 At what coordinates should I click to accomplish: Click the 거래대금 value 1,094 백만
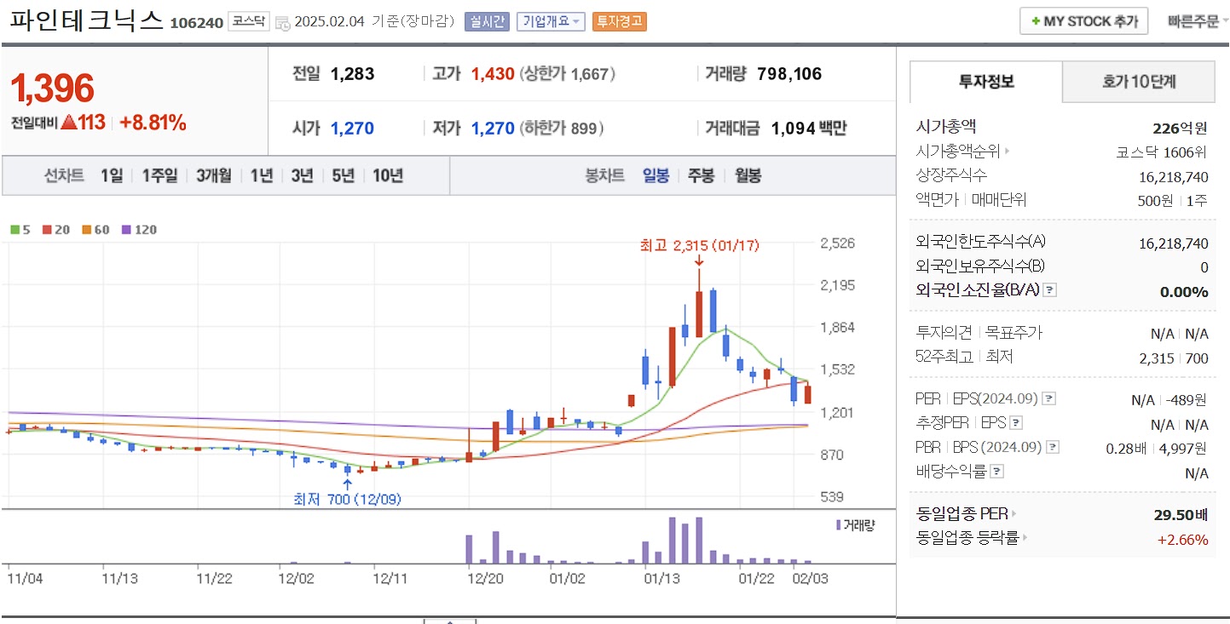(809, 129)
